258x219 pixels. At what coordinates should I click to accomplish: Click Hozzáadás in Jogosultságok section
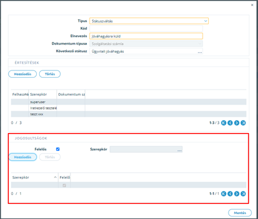22,157
